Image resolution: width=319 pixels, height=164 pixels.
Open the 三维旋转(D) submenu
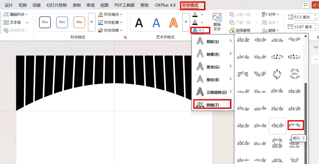click(x=213, y=92)
